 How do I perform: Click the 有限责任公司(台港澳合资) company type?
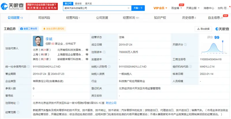coord(48,81)
